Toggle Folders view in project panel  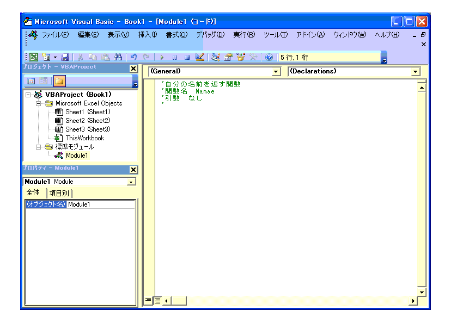point(59,81)
